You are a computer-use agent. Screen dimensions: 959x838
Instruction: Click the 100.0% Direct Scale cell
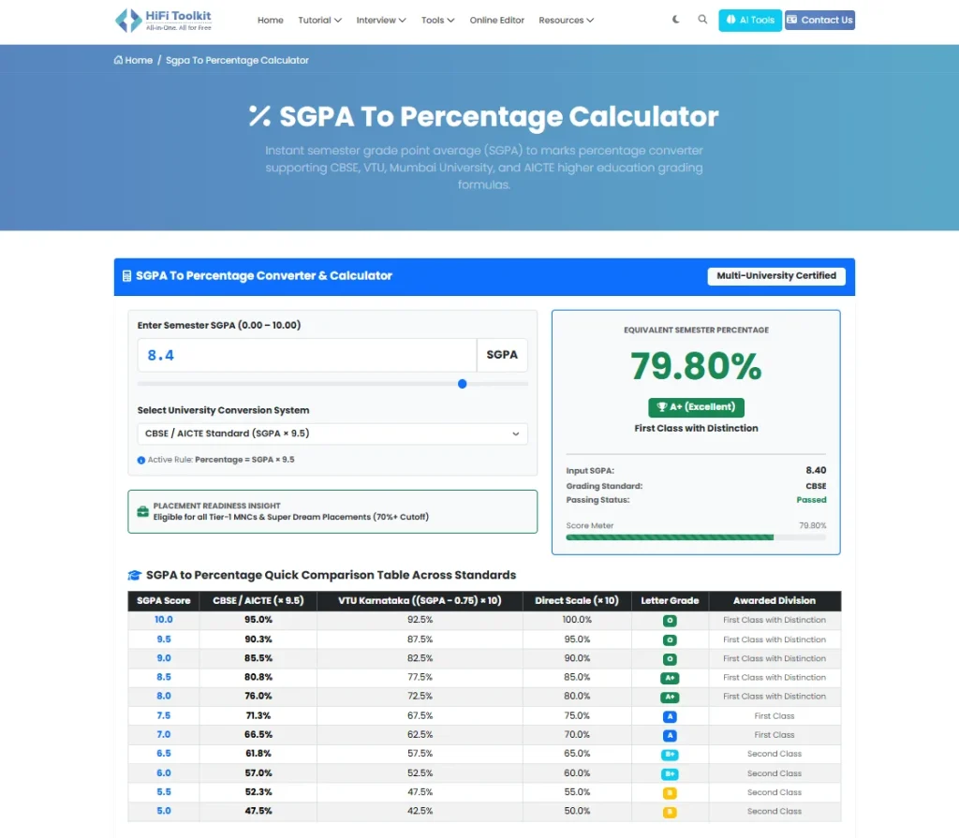click(577, 620)
